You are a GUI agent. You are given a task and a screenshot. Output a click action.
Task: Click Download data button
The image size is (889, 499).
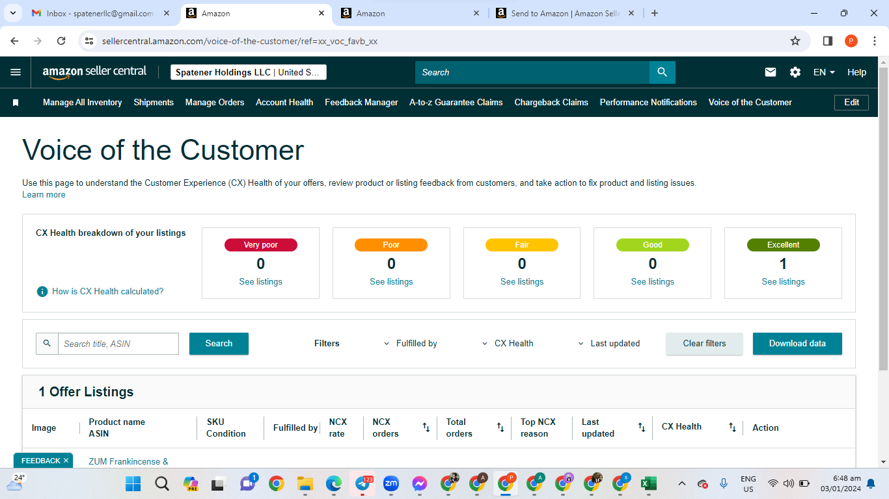coord(797,343)
